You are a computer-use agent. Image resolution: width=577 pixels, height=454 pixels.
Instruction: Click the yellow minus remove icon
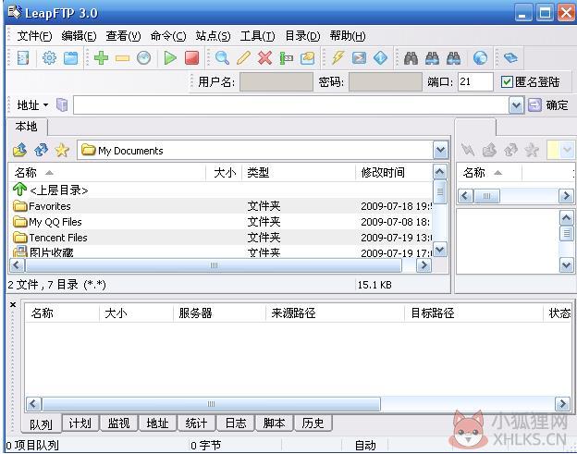coord(122,58)
